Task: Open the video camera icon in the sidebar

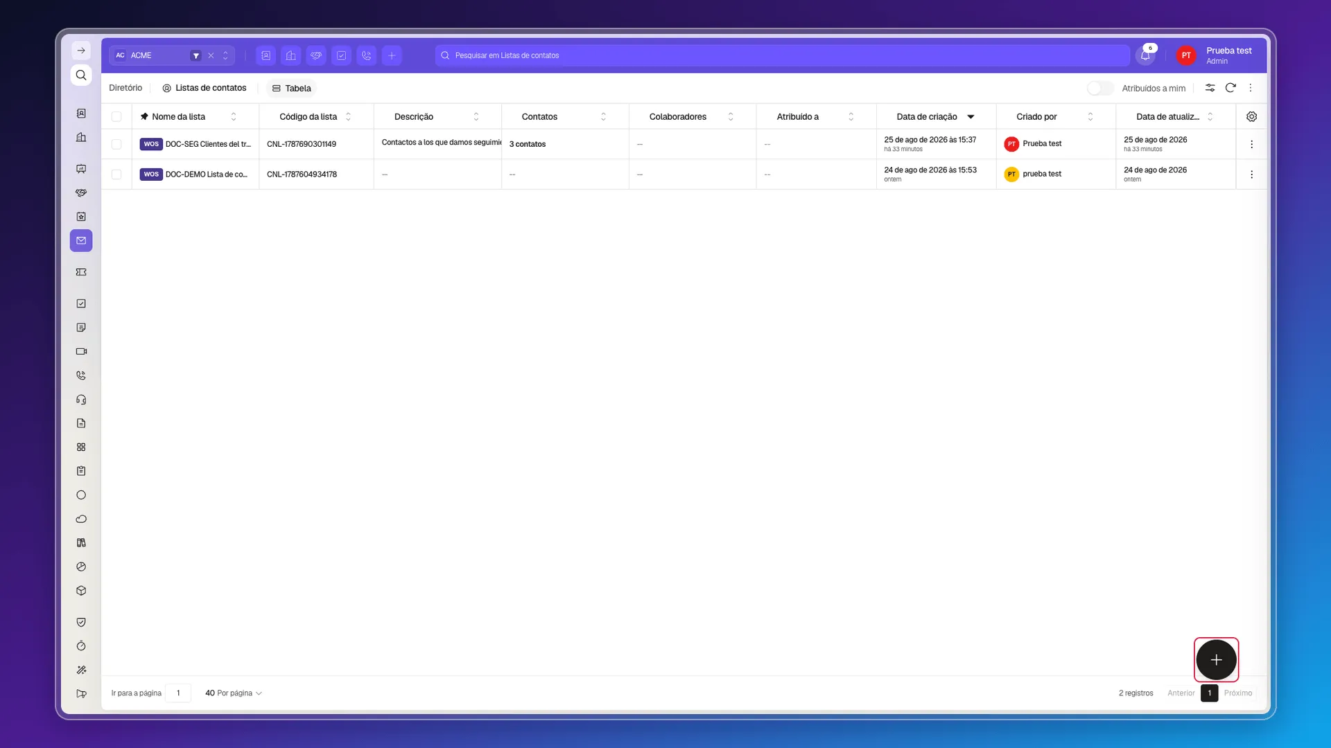Action: pos(81,351)
